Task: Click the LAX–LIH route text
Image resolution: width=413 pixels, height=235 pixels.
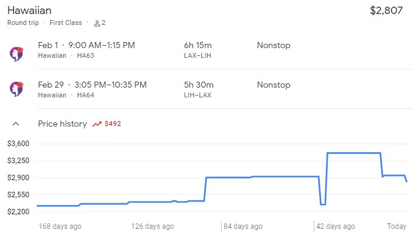Action: [197, 55]
